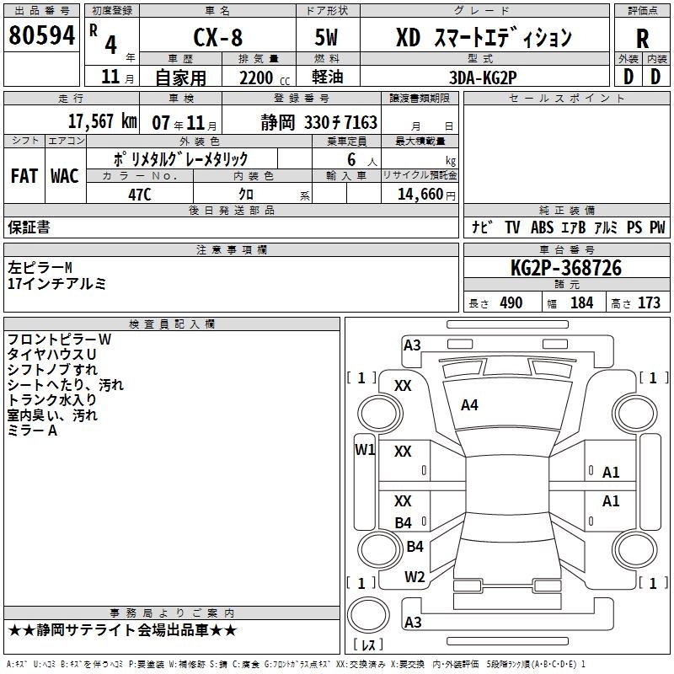This screenshot has width=674, height=674.
Task: Click inspector note タイヤハウスU
Action: pos(51,355)
